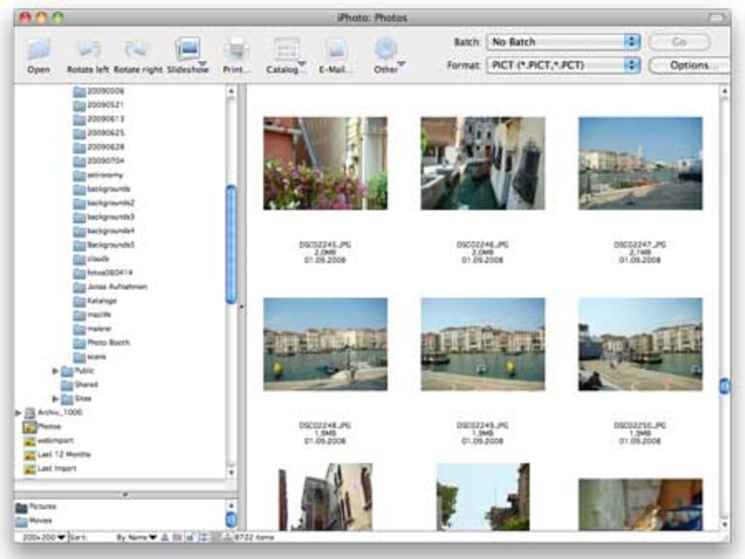
Task: Select the Last 12 Months album
Action: (64, 454)
